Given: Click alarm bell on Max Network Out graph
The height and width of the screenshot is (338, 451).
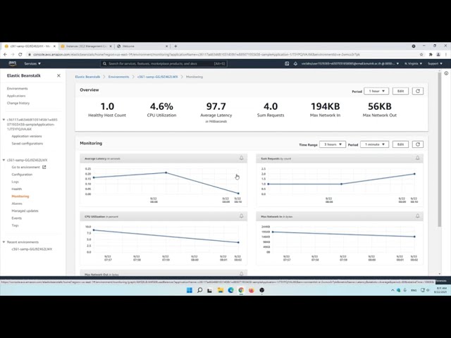Looking at the screenshot, I should click(241, 274).
